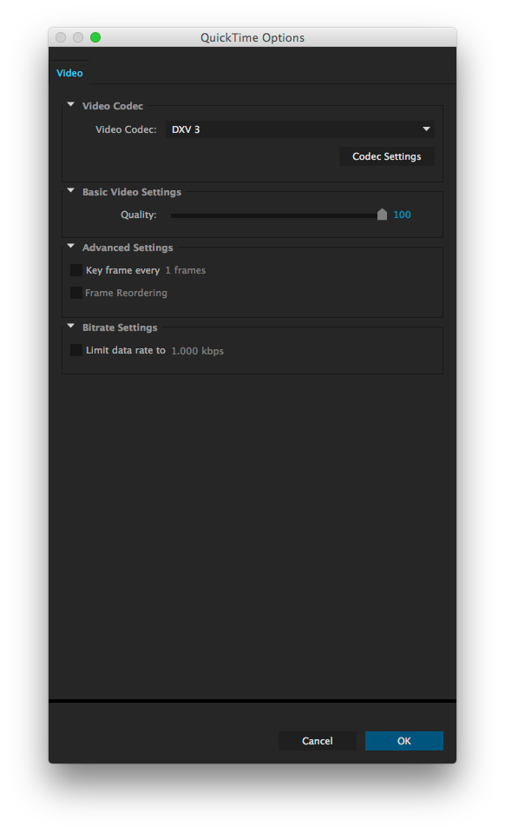Click the Cancel button
This screenshot has width=505, height=833.
[318, 741]
